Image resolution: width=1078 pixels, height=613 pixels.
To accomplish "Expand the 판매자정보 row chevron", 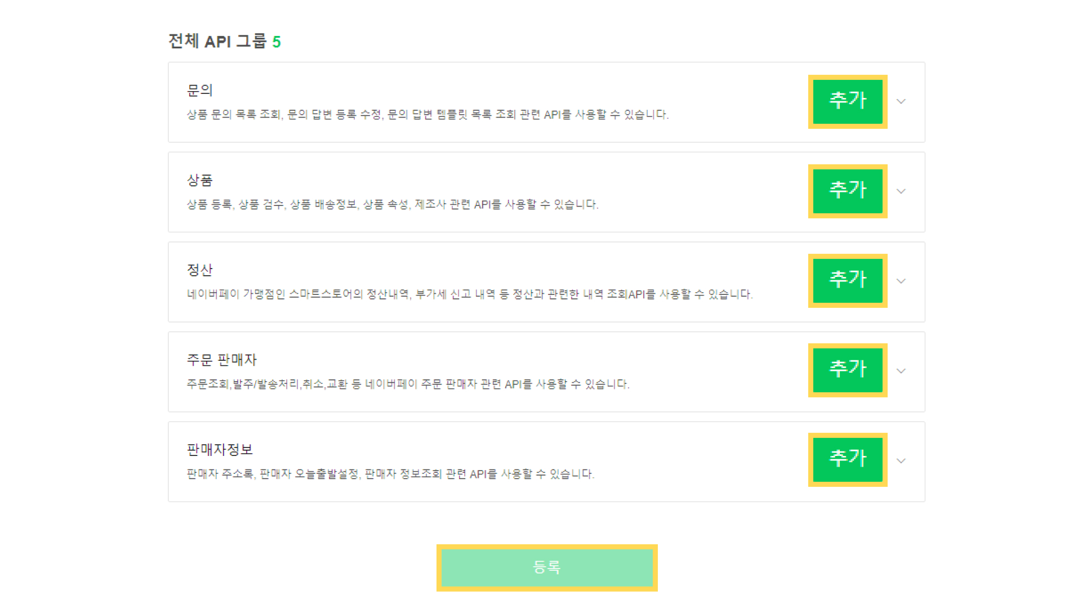I will [901, 460].
